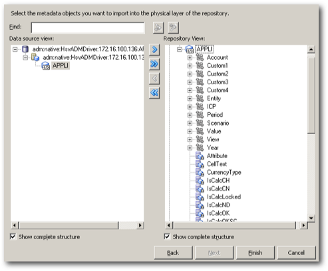
Task: Click the Find search button
Action: pyautogui.click(x=158, y=28)
